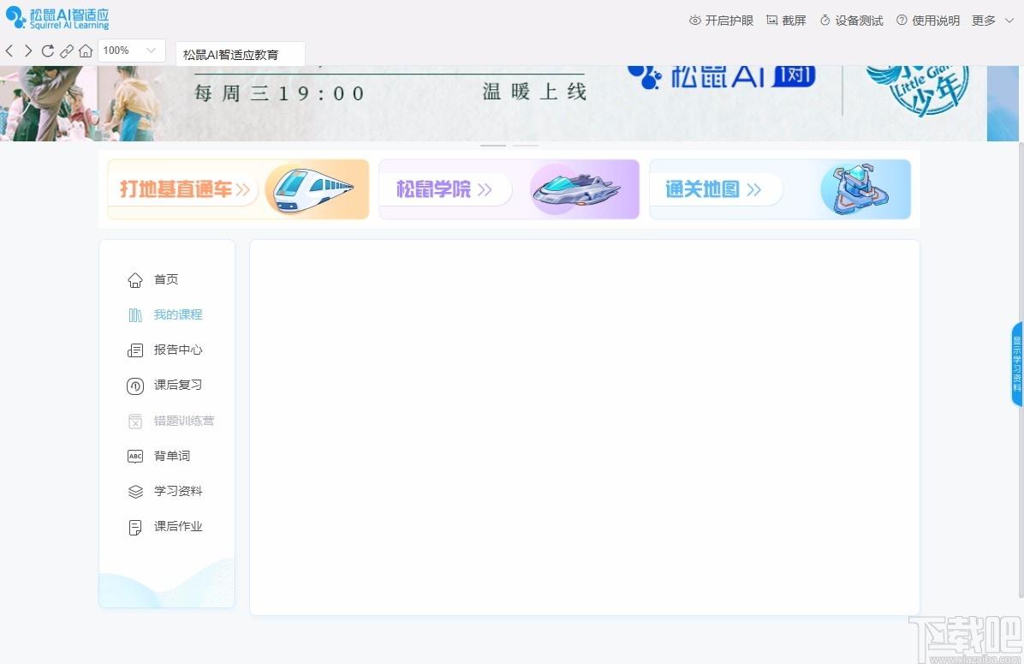Viewport: 1024px width, 664px height.
Task: Select the first banner carousel indicator
Action: (x=493, y=145)
